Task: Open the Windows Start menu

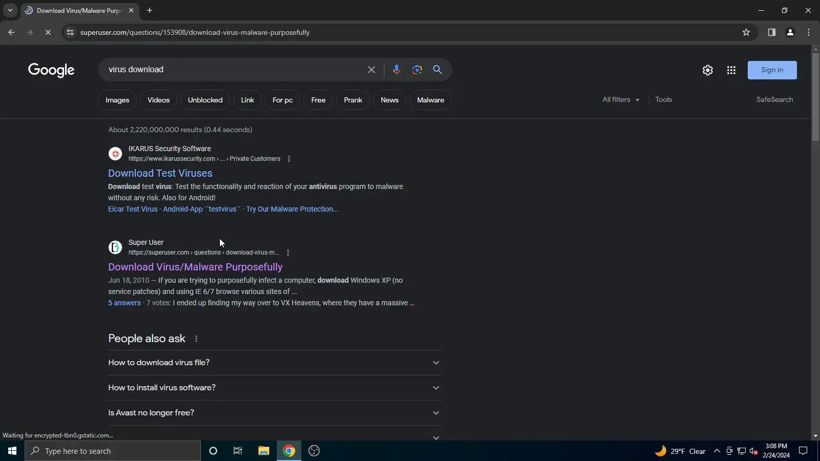Action: click(12, 451)
